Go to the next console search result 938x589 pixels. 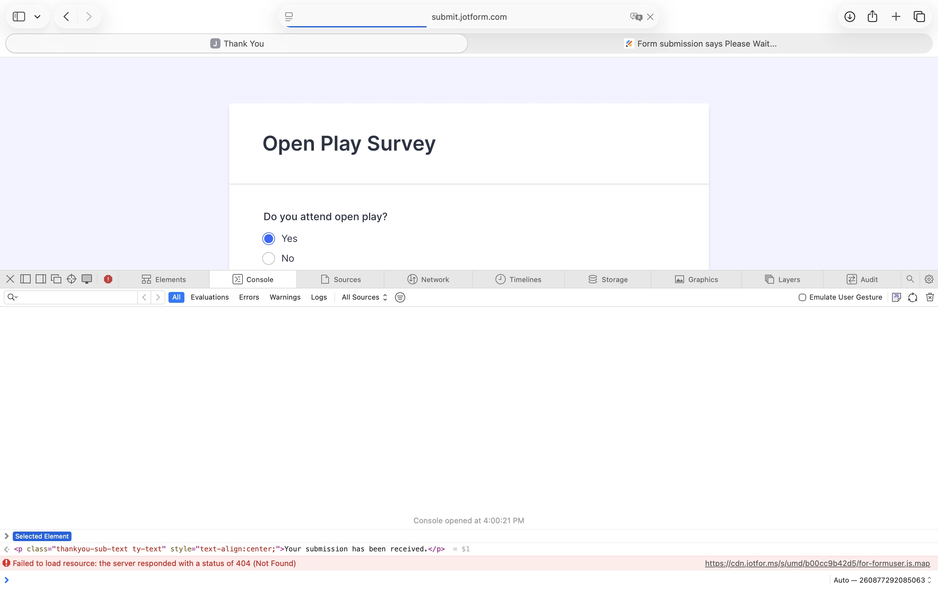coord(158,297)
